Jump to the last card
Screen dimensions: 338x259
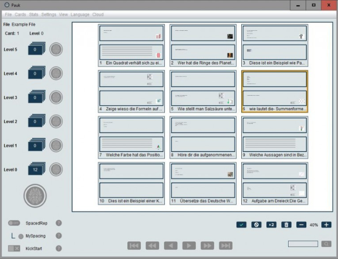(x=226, y=245)
